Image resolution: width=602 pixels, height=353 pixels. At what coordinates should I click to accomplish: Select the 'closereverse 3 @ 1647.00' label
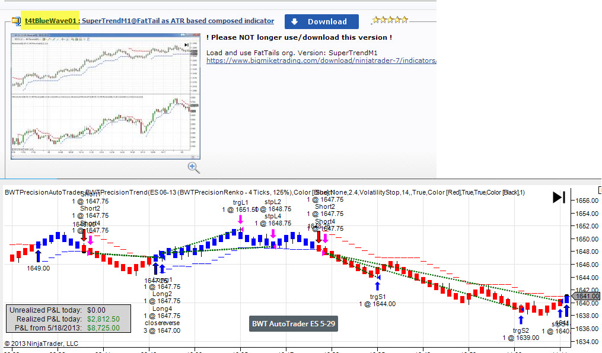point(162,327)
